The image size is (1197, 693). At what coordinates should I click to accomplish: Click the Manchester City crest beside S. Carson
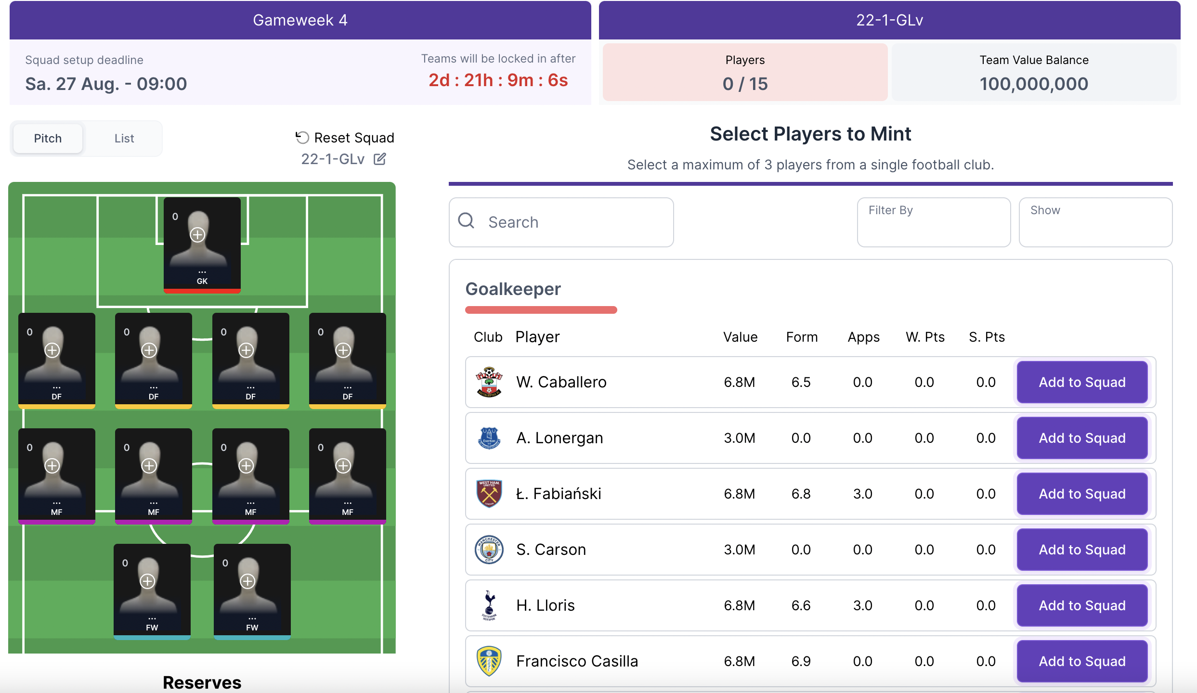pos(489,550)
